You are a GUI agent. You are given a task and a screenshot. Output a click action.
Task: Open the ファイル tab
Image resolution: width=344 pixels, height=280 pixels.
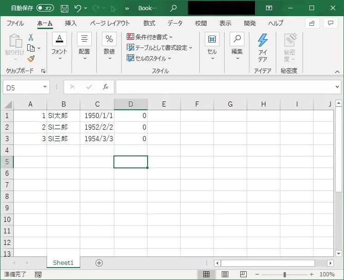[15, 23]
